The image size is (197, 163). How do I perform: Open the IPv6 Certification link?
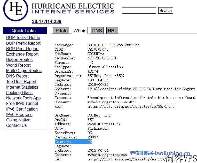pyautogui.click(x=22, y=109)
